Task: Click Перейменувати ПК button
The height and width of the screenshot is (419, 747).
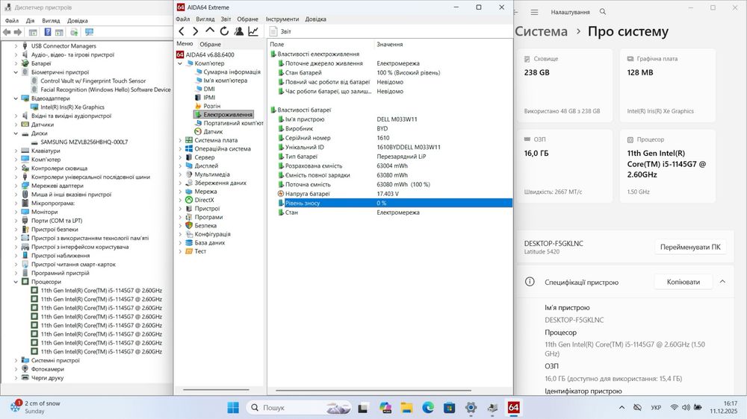Action: pos(690,247)
